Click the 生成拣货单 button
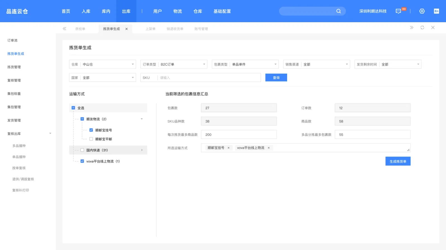446x250 pixels. pyautogui.click(x=398, y=161)
